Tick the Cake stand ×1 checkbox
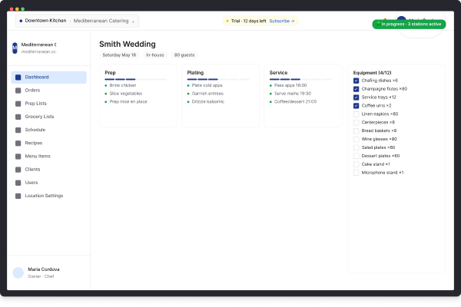Image resolution: width=461 pixels, height=307 pixels. point(356,164)
